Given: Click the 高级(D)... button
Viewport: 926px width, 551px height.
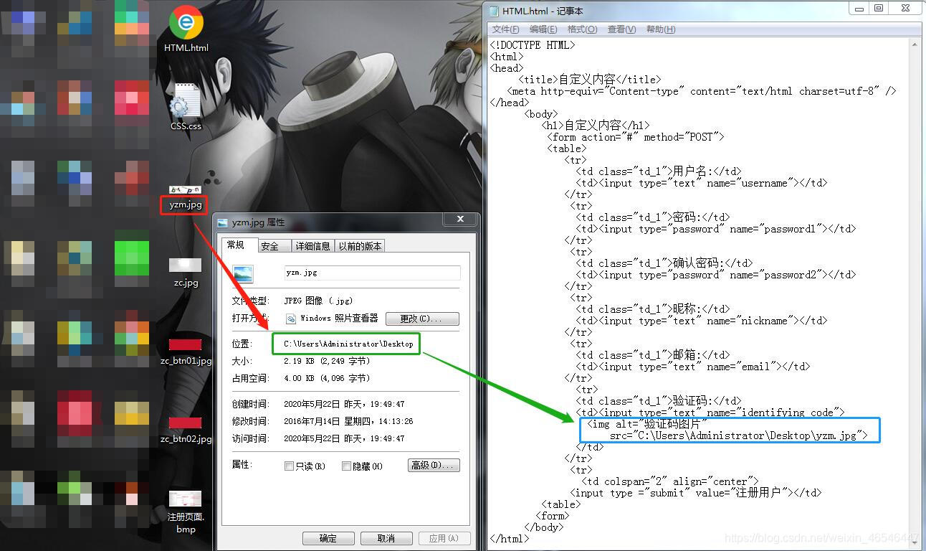Looking at the screenshot, I should click(434, 466).
